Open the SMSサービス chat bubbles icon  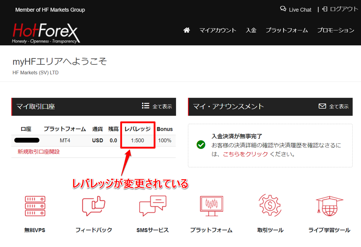pos(153,206)
